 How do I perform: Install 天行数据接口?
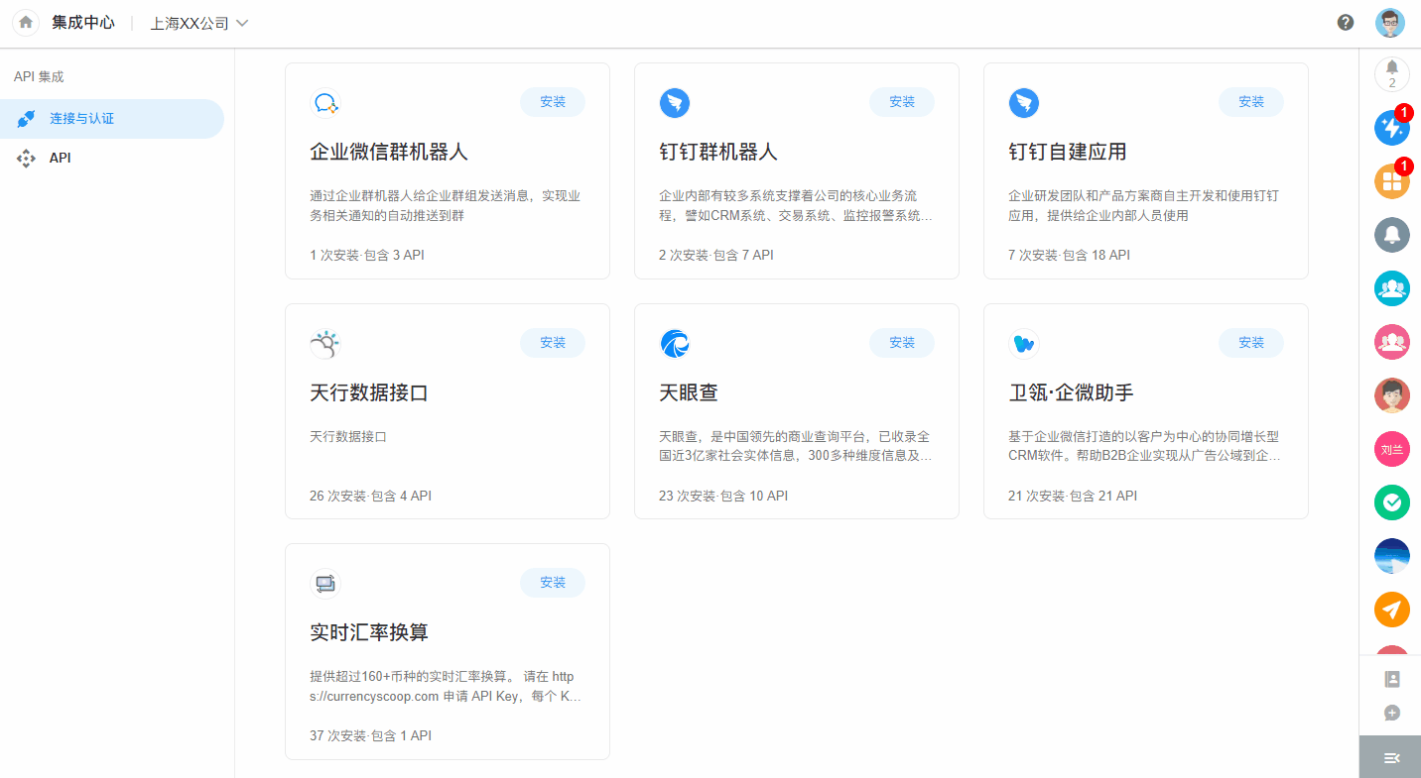point(553,343)
